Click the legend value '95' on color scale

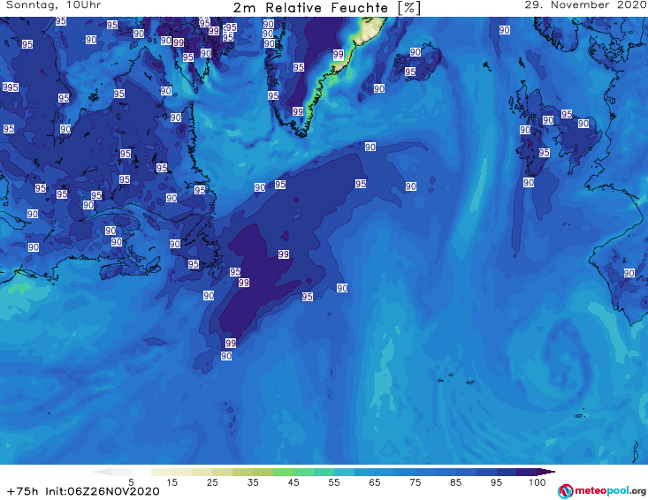coord(496,482)
